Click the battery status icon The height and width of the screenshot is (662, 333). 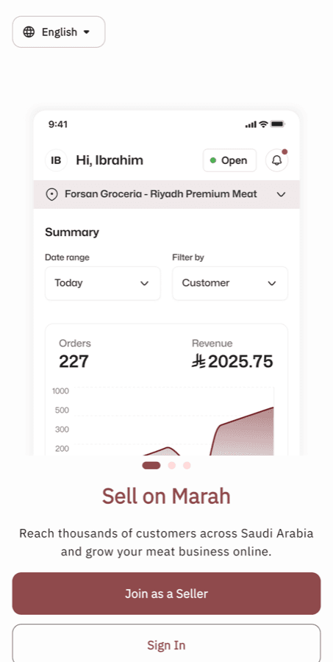[x=278, y=124]
